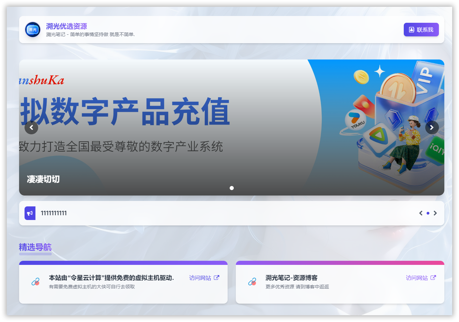This screenshot has width=459, height=322.
Task: Click description 有需要免费虚拟主机的大侠可自行去领取
Action: point(92,287)
